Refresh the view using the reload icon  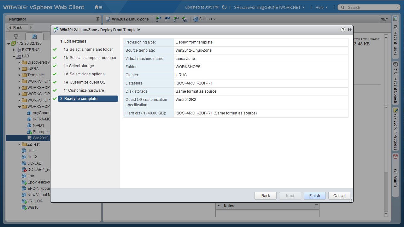pyautogui.click(x=224, y=7)
